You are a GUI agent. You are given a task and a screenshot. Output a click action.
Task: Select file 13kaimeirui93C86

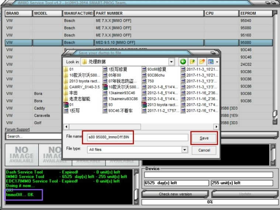pyautogui.click(x=121, y=99)
